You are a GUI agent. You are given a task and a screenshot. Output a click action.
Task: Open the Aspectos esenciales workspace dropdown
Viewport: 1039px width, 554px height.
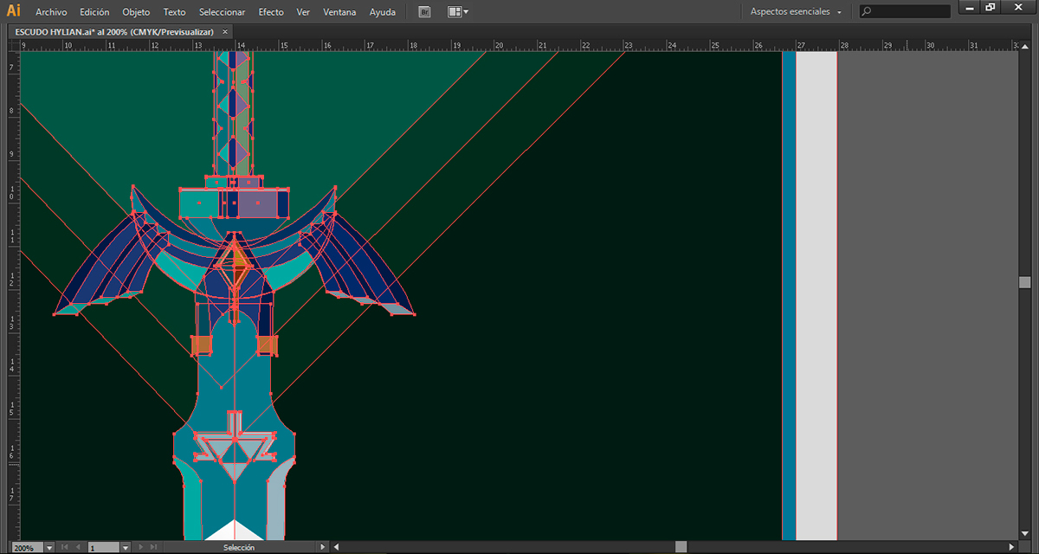[x=794, y=11]
